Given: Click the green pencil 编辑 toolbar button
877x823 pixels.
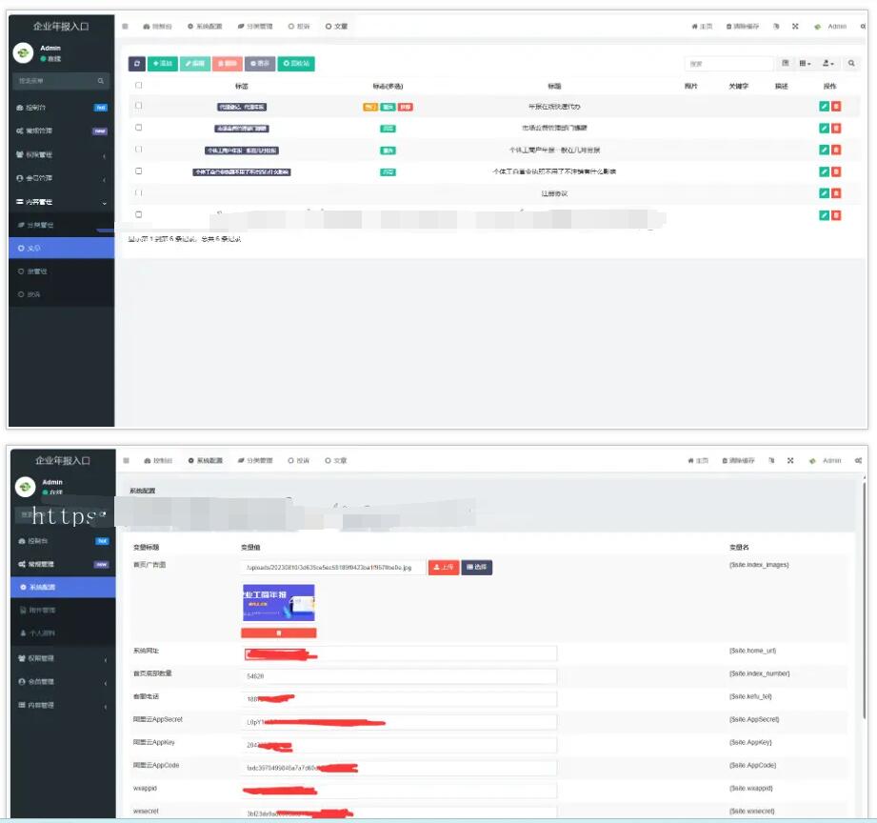Looking at the screenshot, I should (x=195, y=64).
